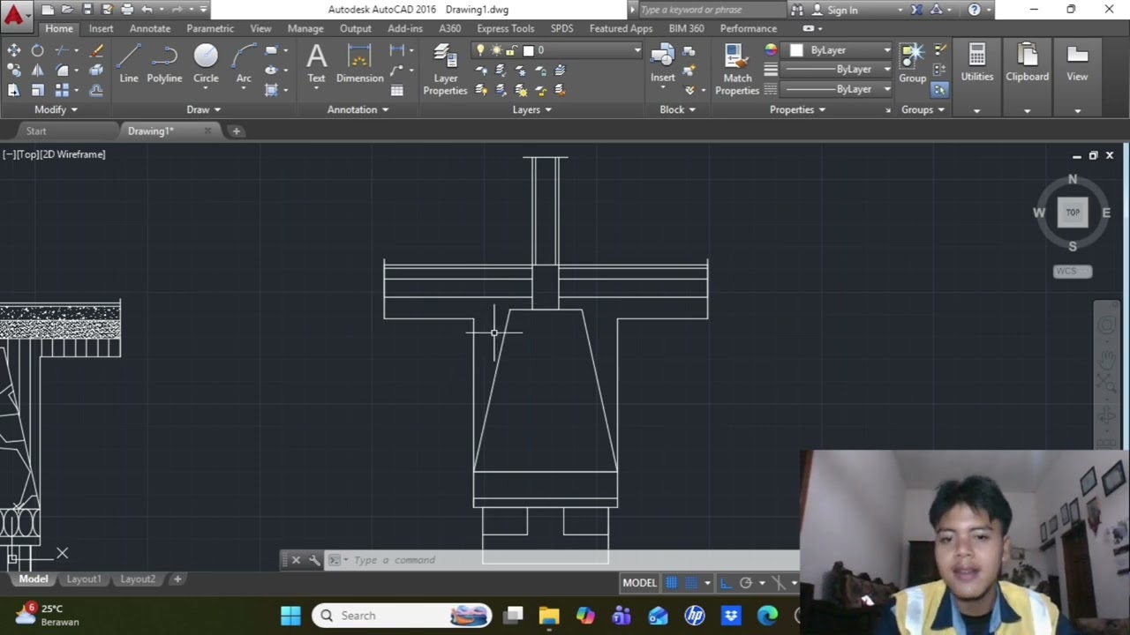Viewport: 1130px width, 635px height.
Task: Toggle ortho mode in status bar
Action: pos(726,583)
